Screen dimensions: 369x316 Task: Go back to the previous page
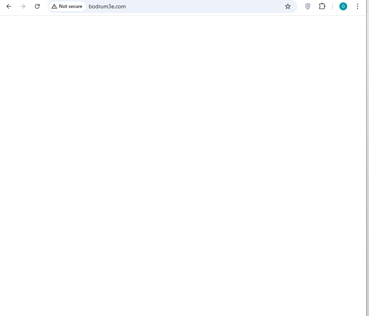tap(9, 6)
